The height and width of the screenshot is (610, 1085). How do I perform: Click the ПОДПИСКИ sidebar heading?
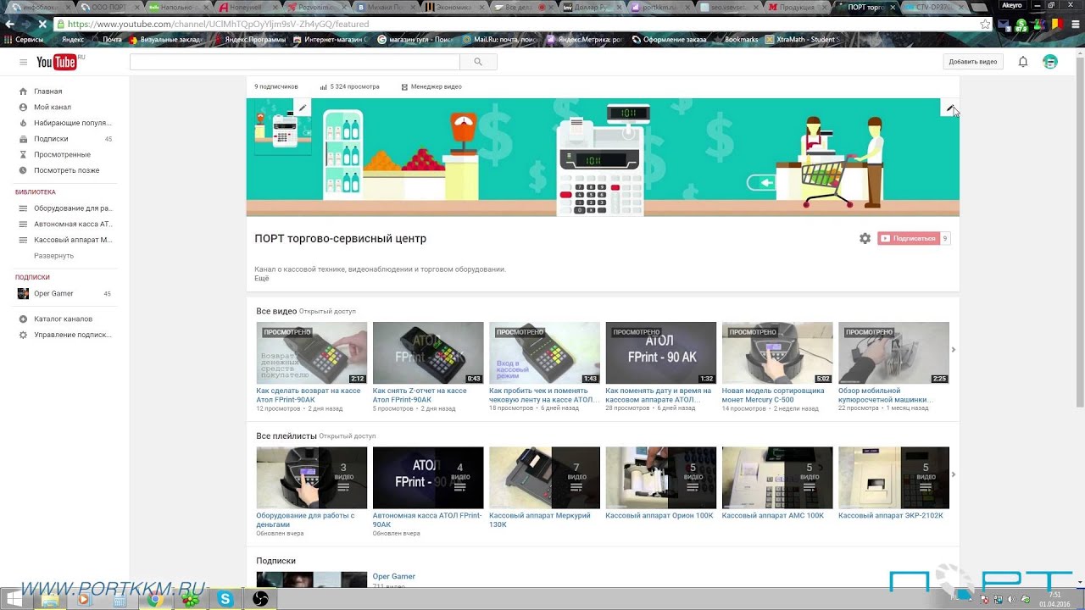point(32,277)
